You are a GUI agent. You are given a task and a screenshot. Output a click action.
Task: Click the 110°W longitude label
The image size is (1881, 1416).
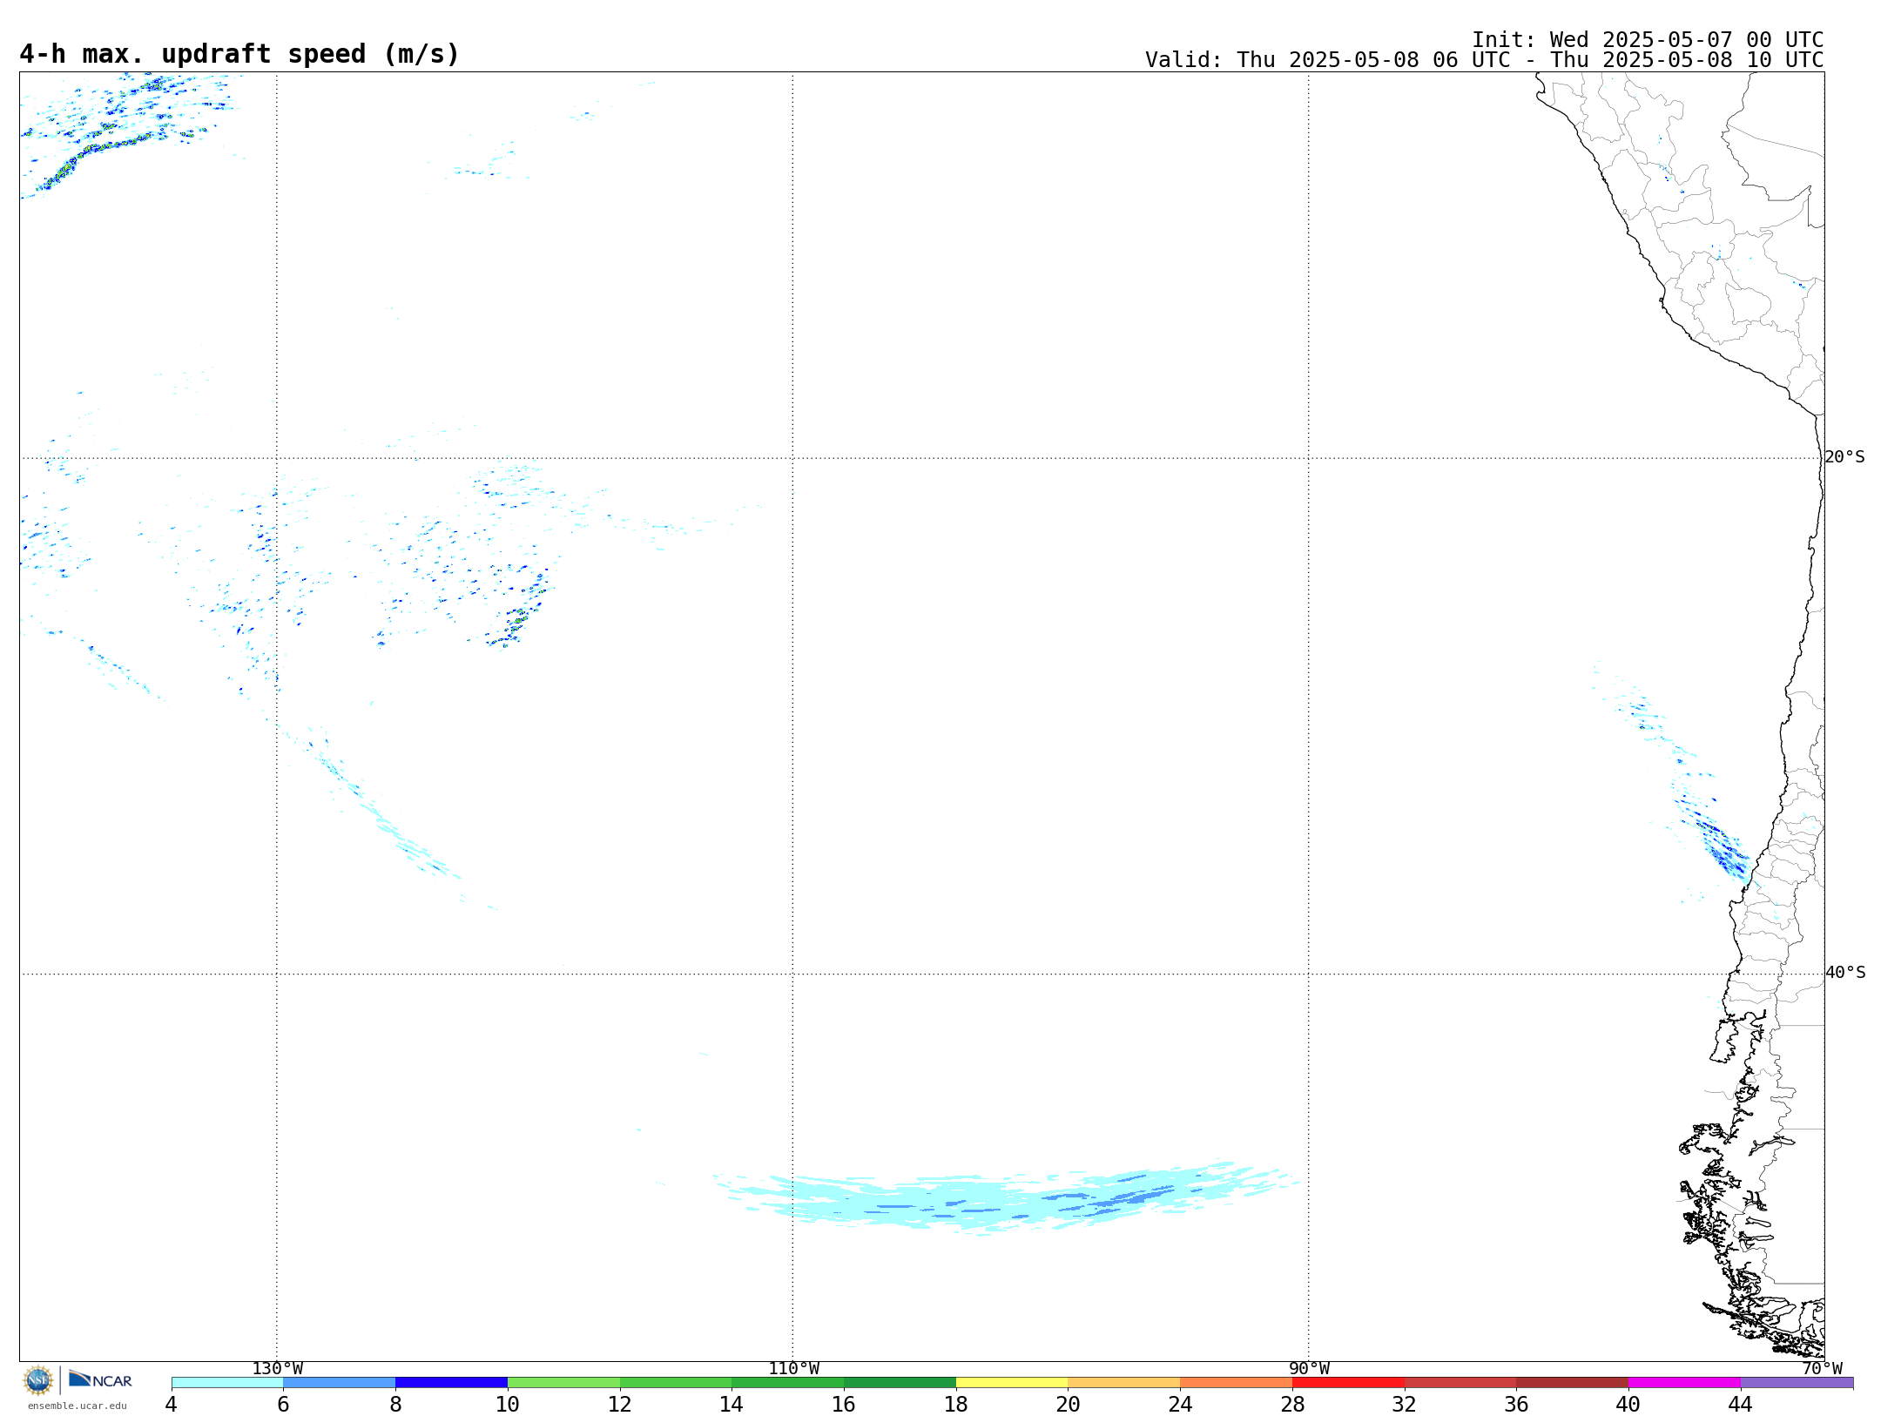tap(793, 1368)
